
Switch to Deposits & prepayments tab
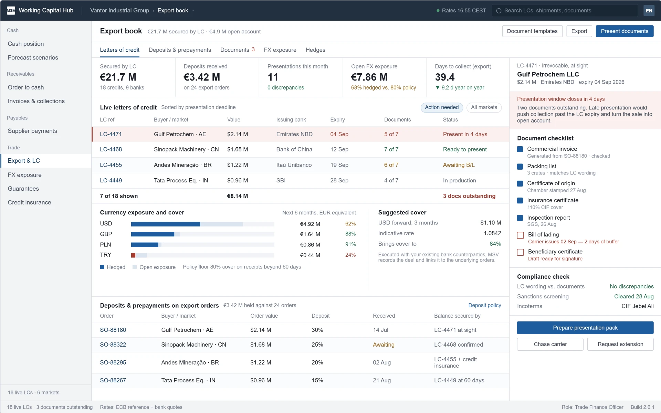pyautogui.click(x=180, y=50)
